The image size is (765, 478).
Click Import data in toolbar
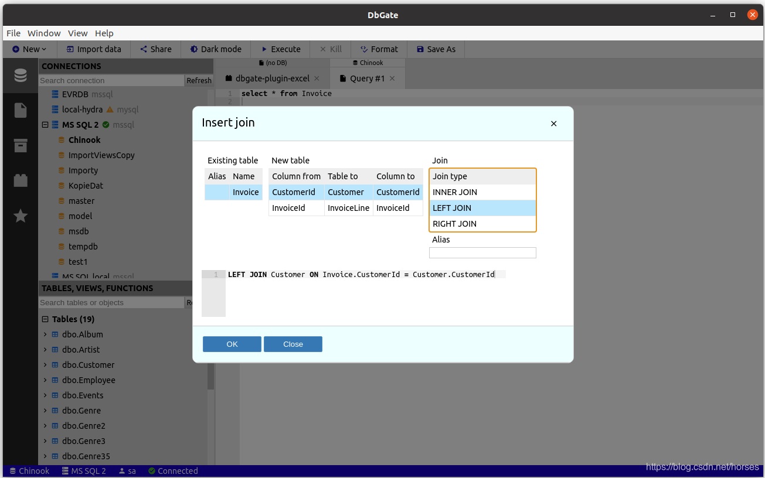tap(94, 49)
